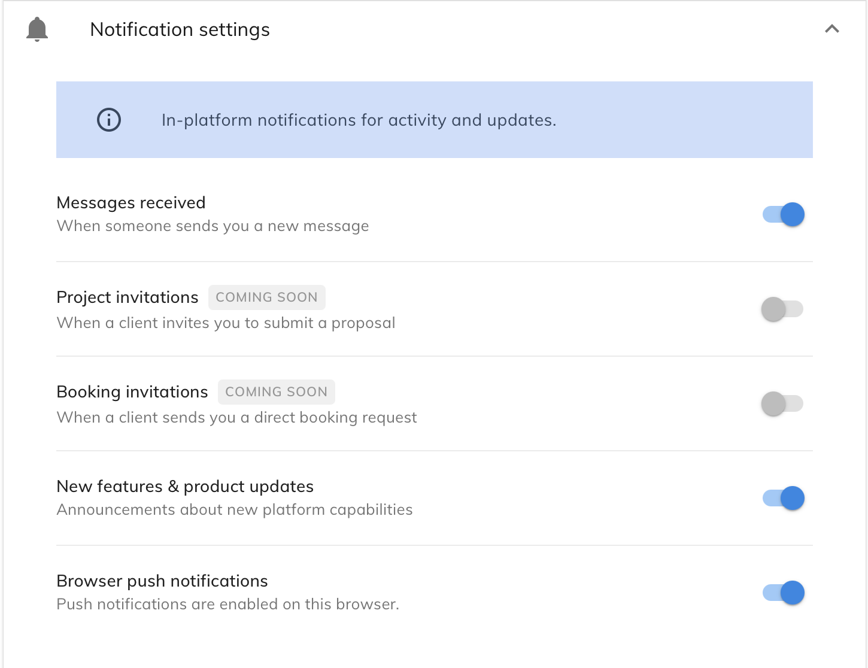Image resolution: width=868 pixels, height=668 pixels.
Task: Click 'Push notifications are enabled on this browser.'
Action: pos(227,605)
